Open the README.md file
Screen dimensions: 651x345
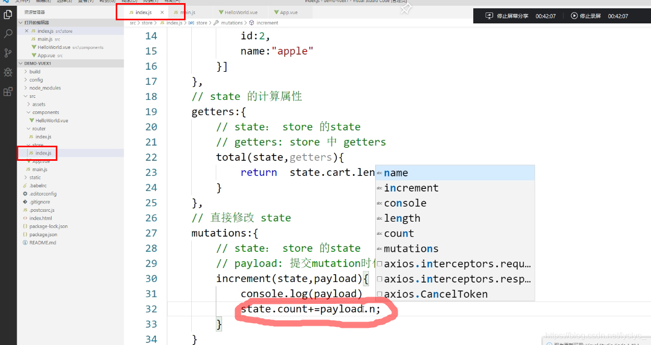[x=43, y=242]
